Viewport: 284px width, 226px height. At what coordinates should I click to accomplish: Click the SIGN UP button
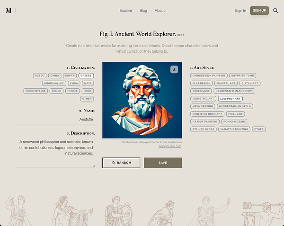[259, 10]
